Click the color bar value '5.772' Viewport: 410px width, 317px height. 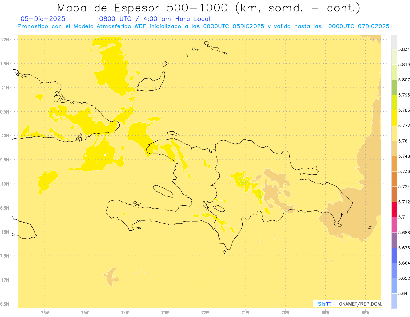coord(404,126)
